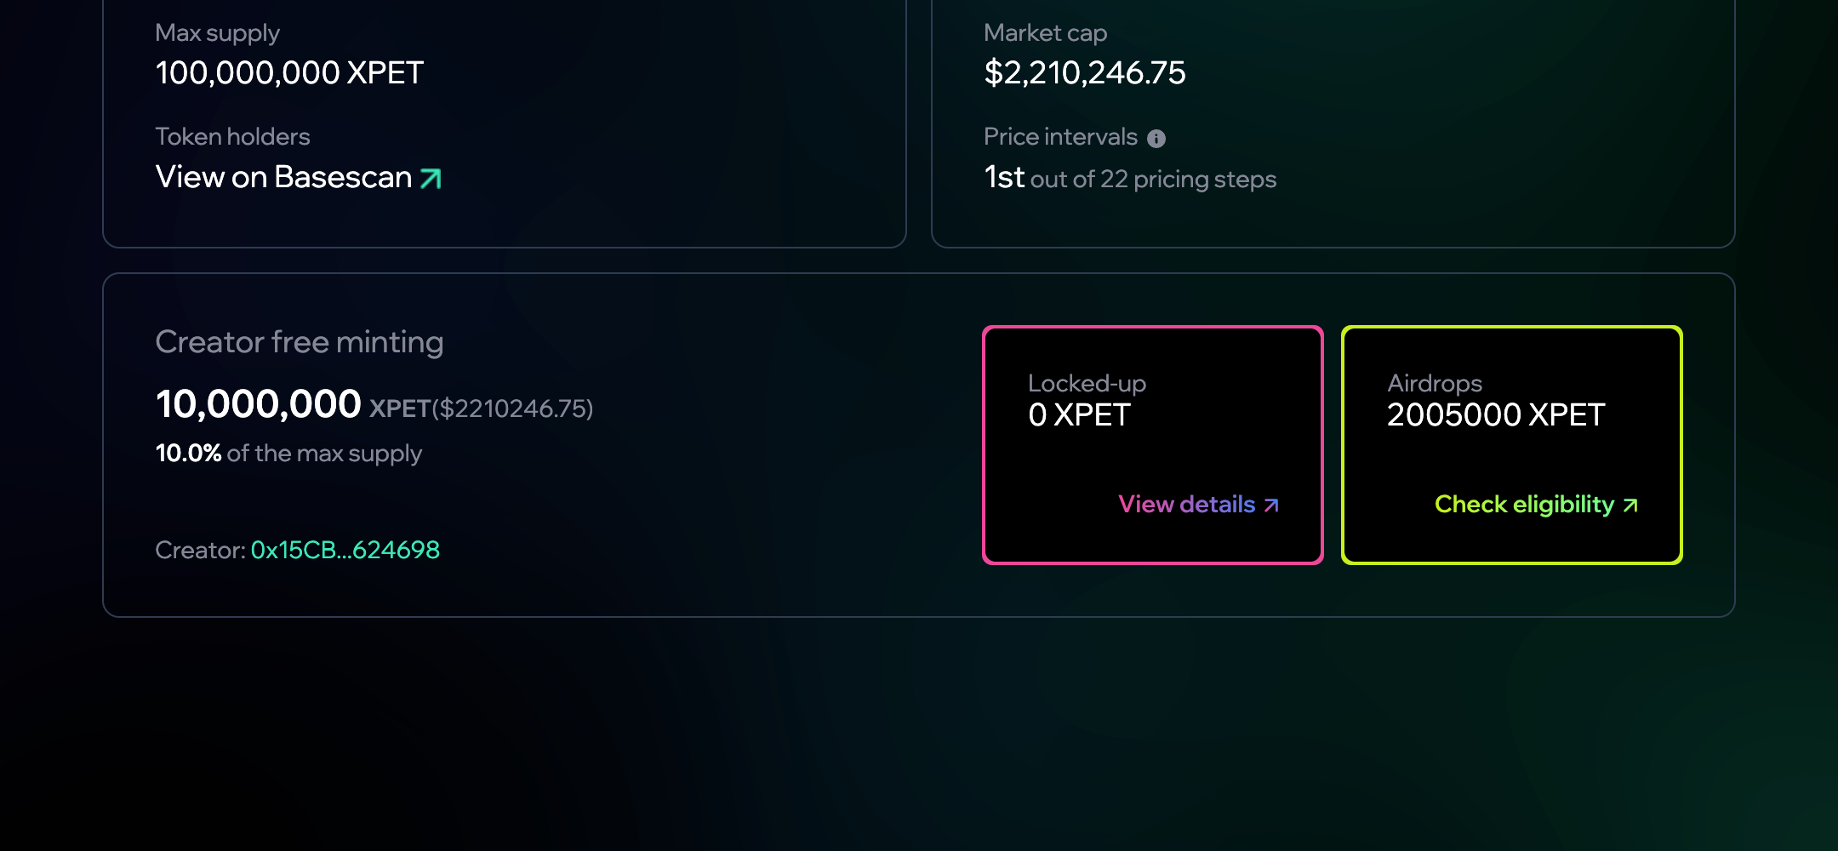Open View details for locked-up tokens
This screenshot has width=1838, height=851.
pyautogui.click(x=1187, y=505)
